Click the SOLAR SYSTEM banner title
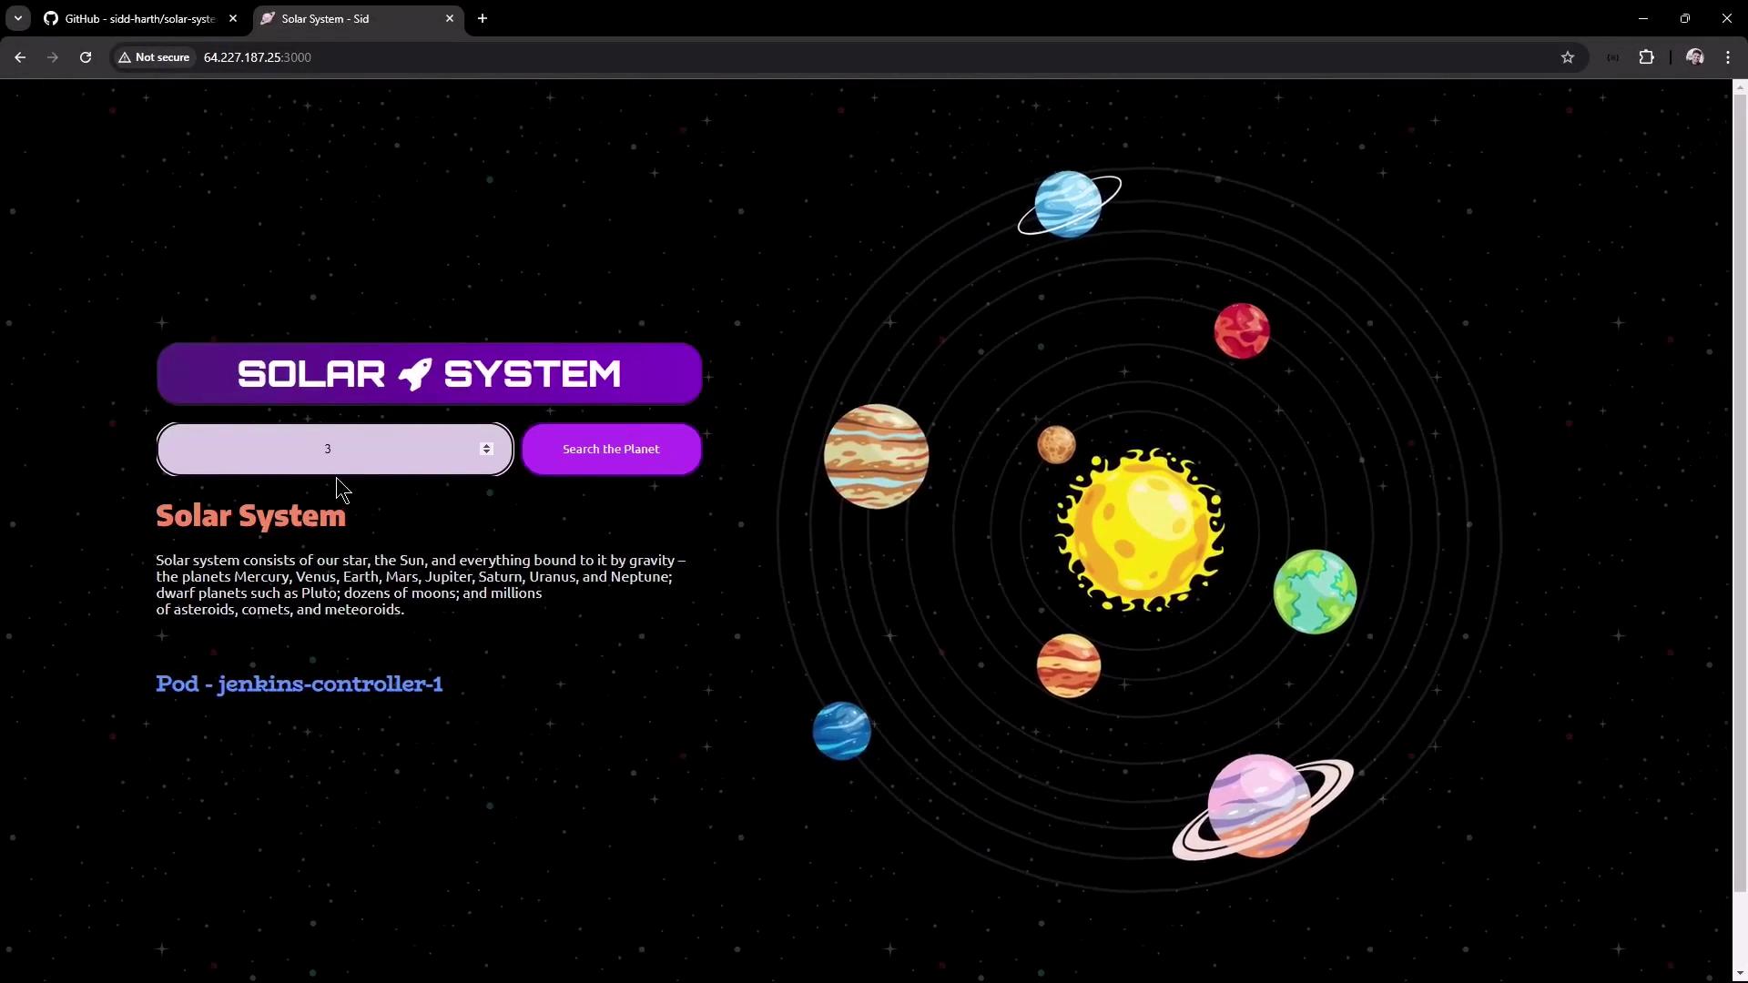 (429, 373)
